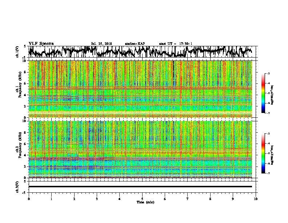Click the "-7" value below ch.2 color bar
This screenshot has height=223, width=288.
pos(268,173)
